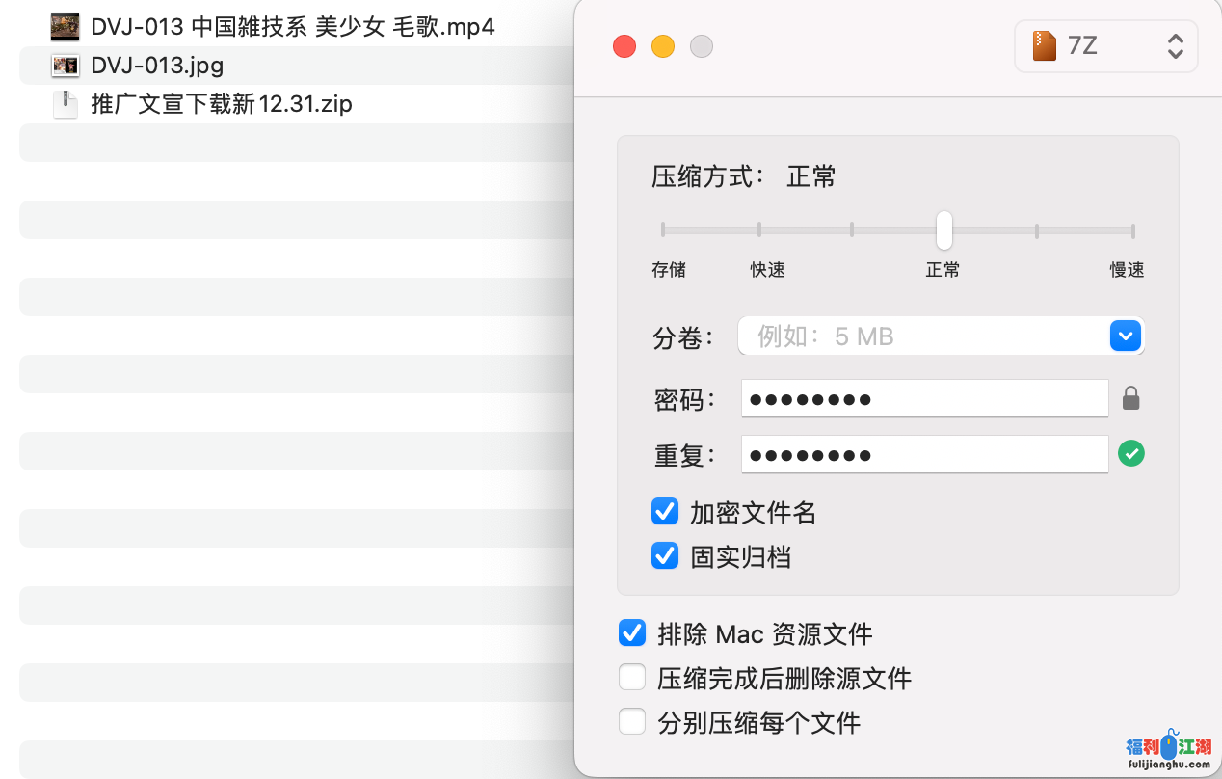Enable 压缩完成后删除源文件 checkbox
Screen dimensions: 1222x779
632,678
